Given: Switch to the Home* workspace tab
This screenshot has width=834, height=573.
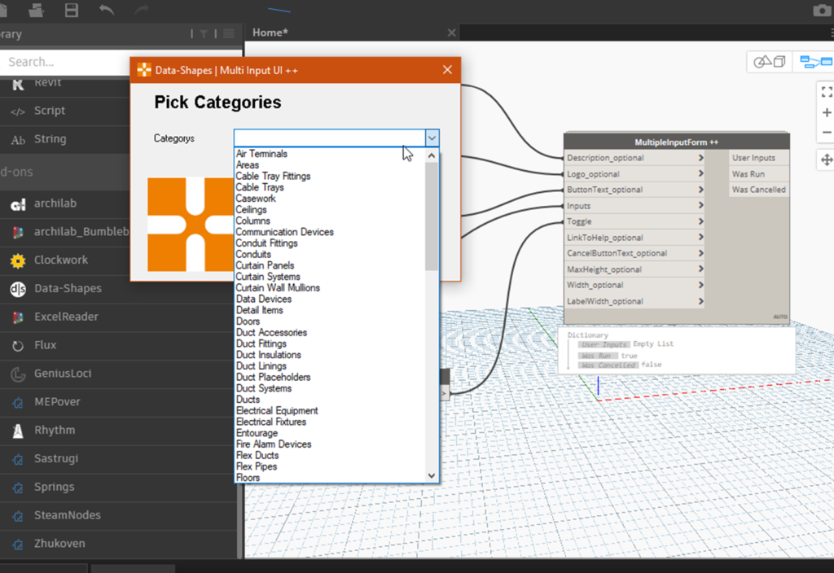Looking at the screenshot, I should (x=270, y=33).
